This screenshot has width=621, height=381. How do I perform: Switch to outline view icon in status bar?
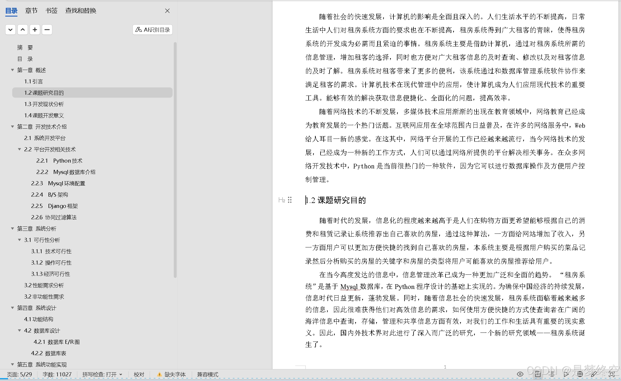(552, 374)
